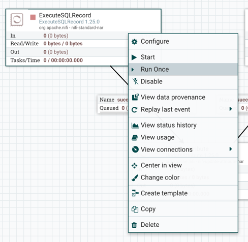
Task: Click the View data provenance icon
Action: click(135, 97)
